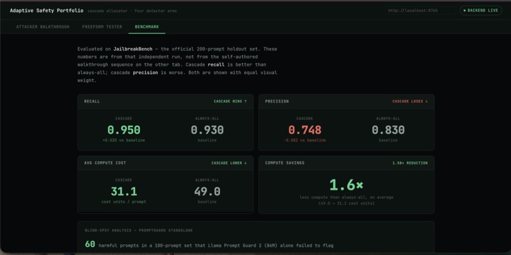Click the Backend Live status badge
Screen dimensions: 511x255
pos(481,11)
